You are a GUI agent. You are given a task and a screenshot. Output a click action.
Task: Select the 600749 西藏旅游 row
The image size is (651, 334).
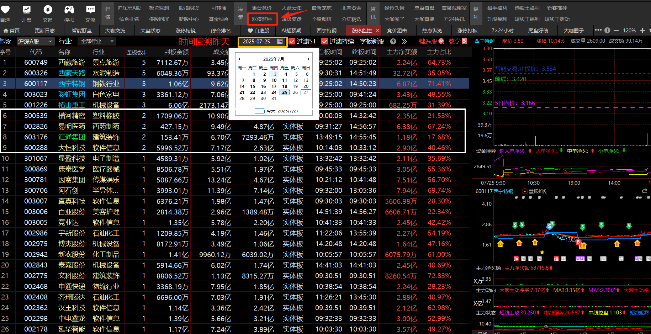[x=234, y=62]
